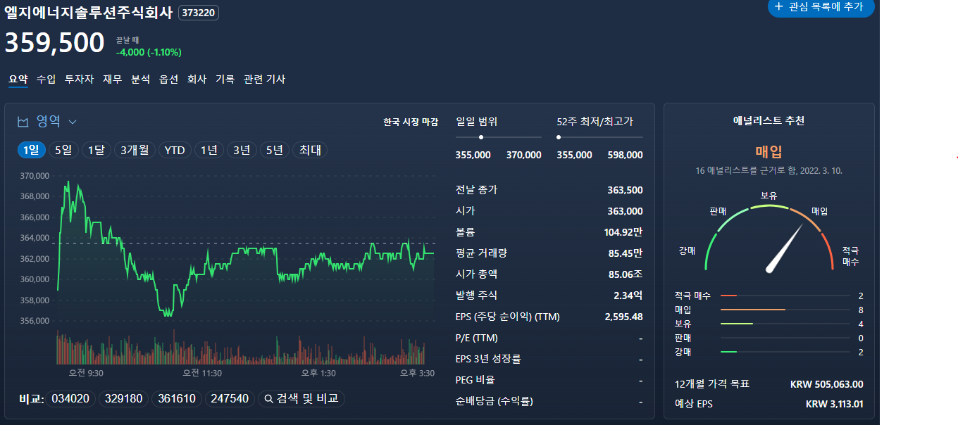Click the EPS (TTM) value 2,595.48
This screenshot has height=425, width=958.
coord(624,317)
